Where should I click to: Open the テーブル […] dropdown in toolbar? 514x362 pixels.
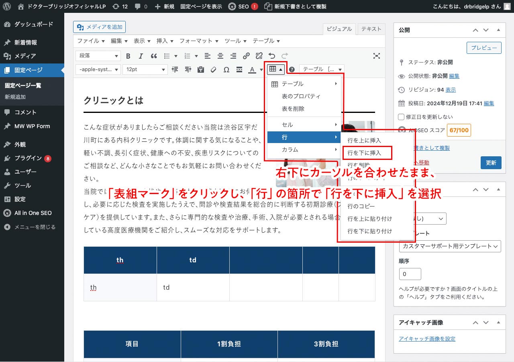[x=322, y=70]
